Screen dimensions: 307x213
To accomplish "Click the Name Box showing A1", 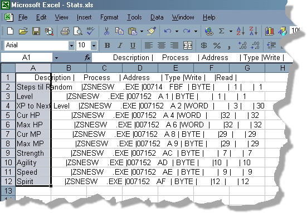I will [x=26, y=58].
